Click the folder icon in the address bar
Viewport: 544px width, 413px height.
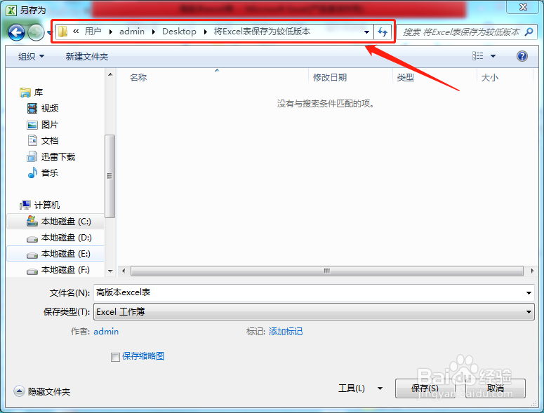(x=62, y=32)
